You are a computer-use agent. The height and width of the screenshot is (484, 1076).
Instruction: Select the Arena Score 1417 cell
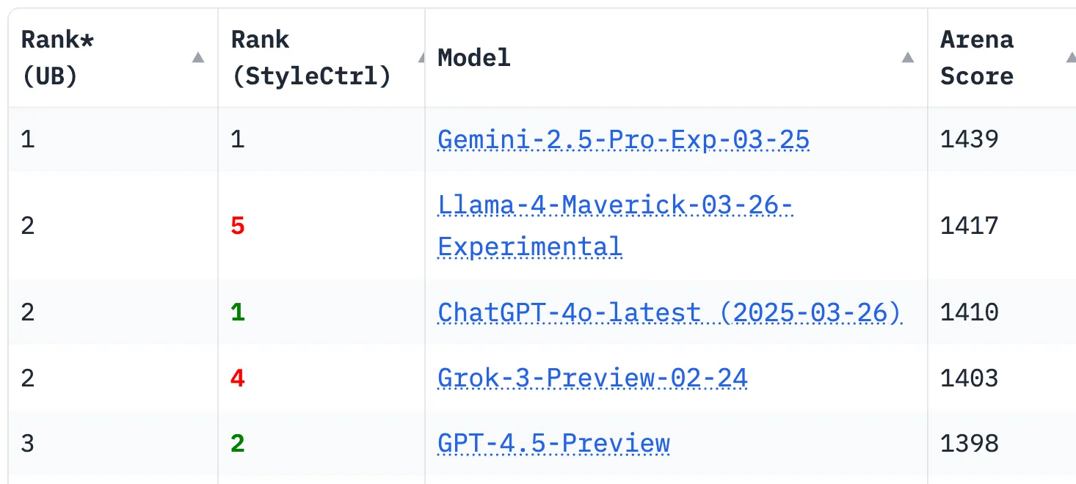pos(1002,226)
